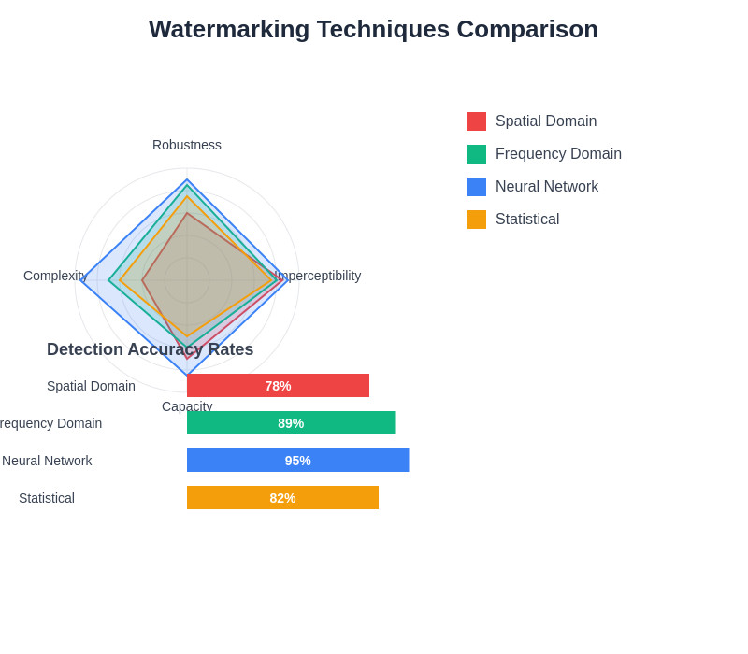Screen dimensions: 748x654
Task: Select the Statistical legend label
Action: tap(527, 220)
